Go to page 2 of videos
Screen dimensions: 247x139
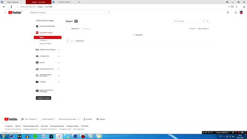[x=72, y=41]
